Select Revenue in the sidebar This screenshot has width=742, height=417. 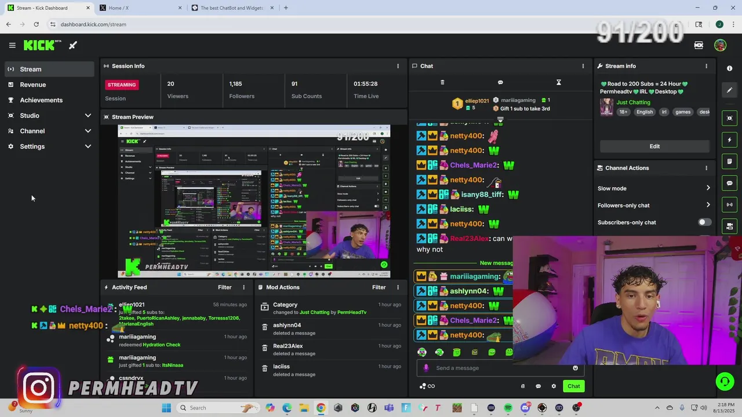point(49,85)
